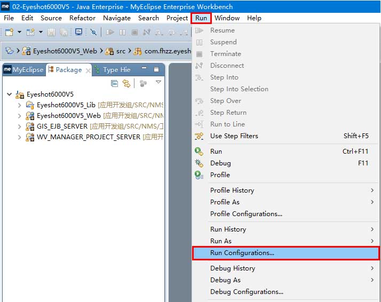381x302 pixels.
Task: Expand the Eyeshot6000V5_Lib project
Action: [x=19, y=105]
